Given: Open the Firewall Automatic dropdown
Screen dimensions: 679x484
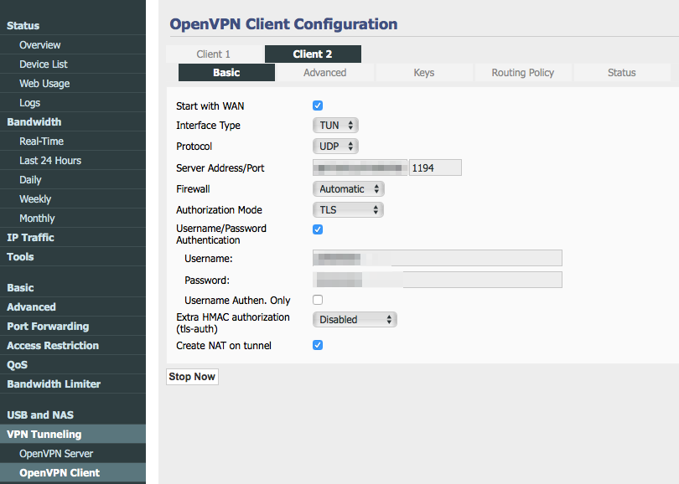Looking at the screenshot, I should click(348, 189).
